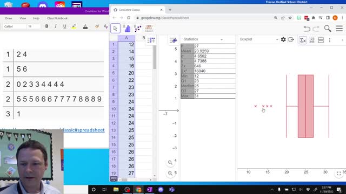Viewport: 346px width, 194px height.
Task: Select the Two Variable Regression scatter tool
Action: point(138,29)
